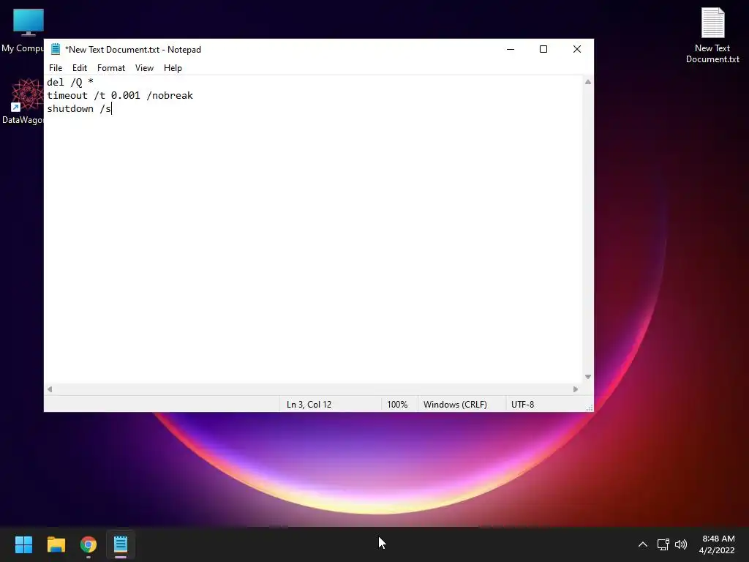Open the Help menu
Image resolution: width=749 pixels, height=562 pixels.
click(173, 68)
